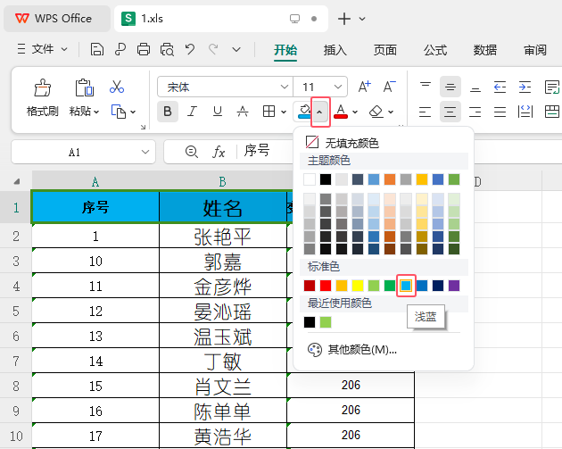The image size is (562, 449).
Task: Align text right
Action: tap(475, 112)
